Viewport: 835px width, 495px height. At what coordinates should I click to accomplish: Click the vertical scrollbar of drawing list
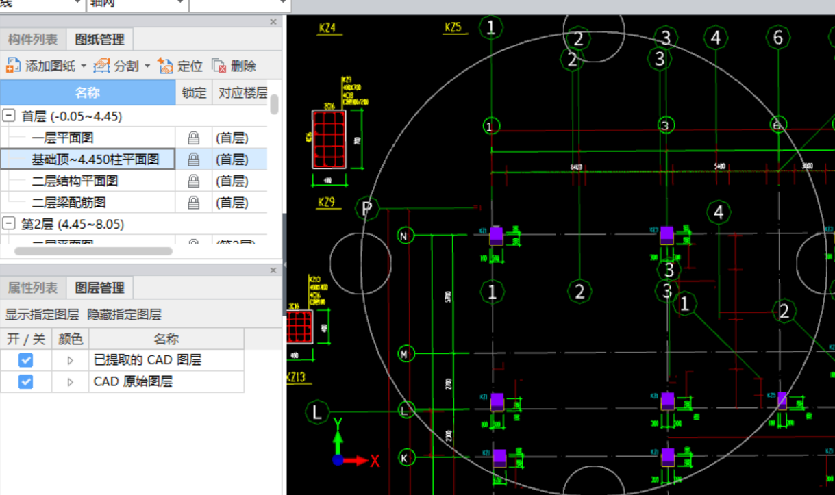point(274,104)
